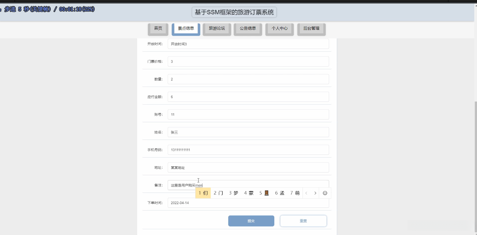The width and height of the screenshot is (477, 235).
Task: Click the 数量 input field
Action: (248, 79)
